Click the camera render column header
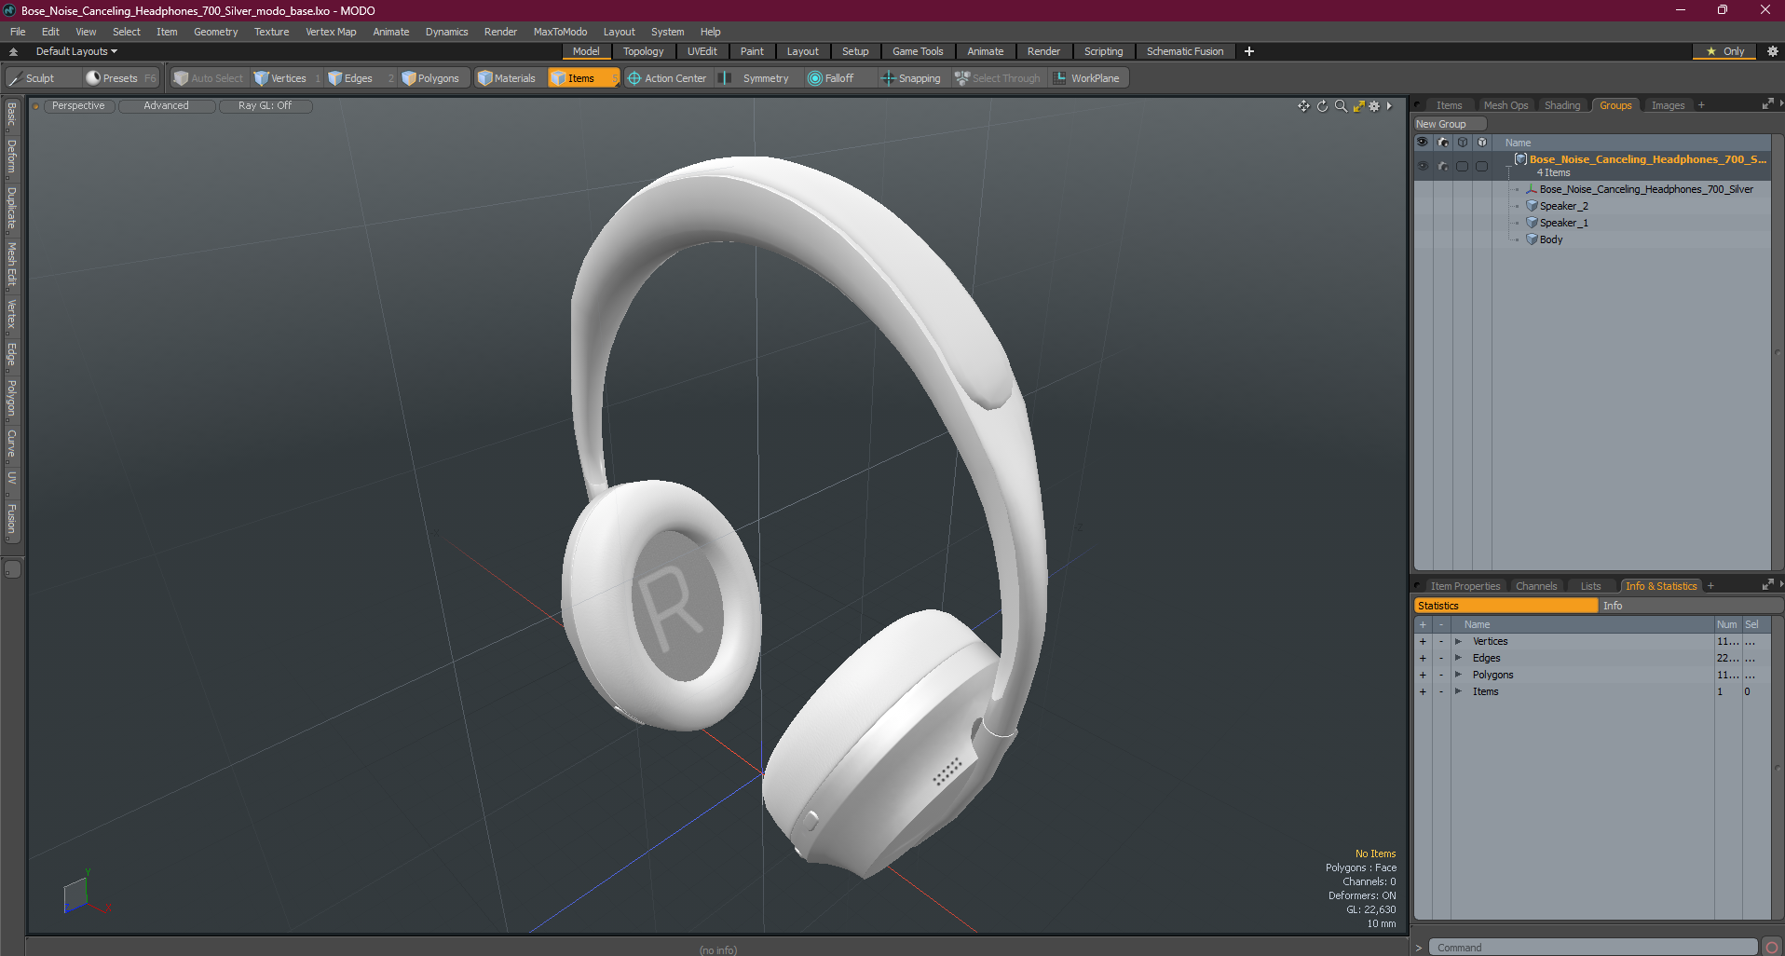The image size is (1785, 956). point(1443,143)
